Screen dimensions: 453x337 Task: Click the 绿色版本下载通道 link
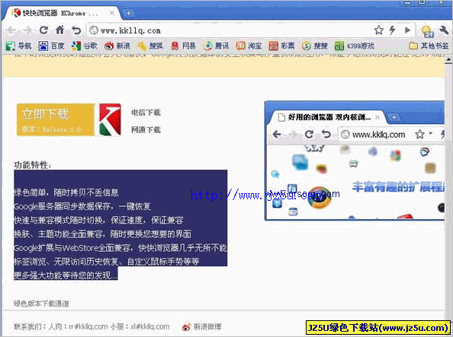click(41, 304)
